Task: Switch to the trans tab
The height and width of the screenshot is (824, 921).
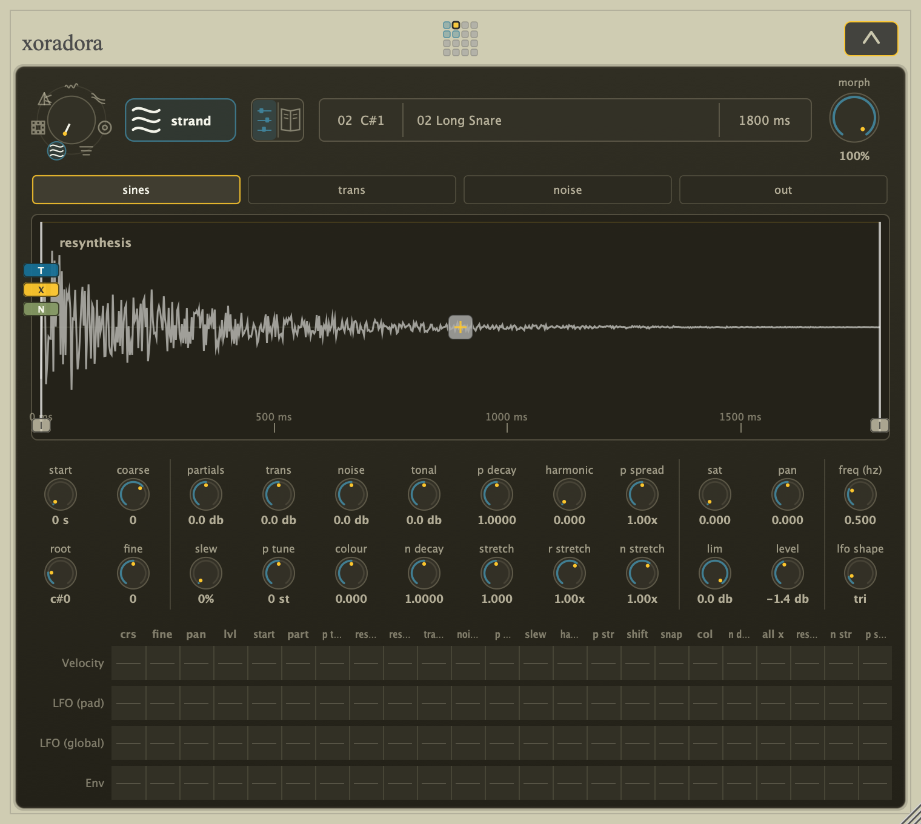Action: (352, 190)
